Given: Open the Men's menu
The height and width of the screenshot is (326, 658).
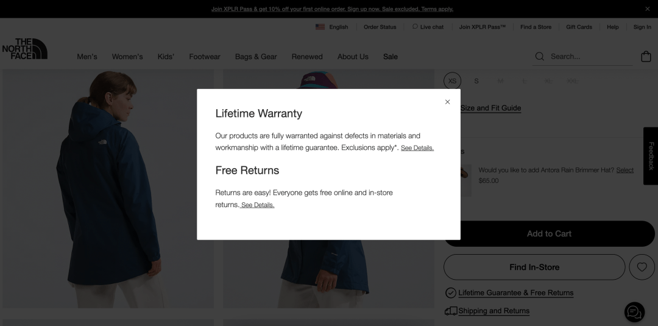Looking at the screenshot, I should (x=87, y=57).
